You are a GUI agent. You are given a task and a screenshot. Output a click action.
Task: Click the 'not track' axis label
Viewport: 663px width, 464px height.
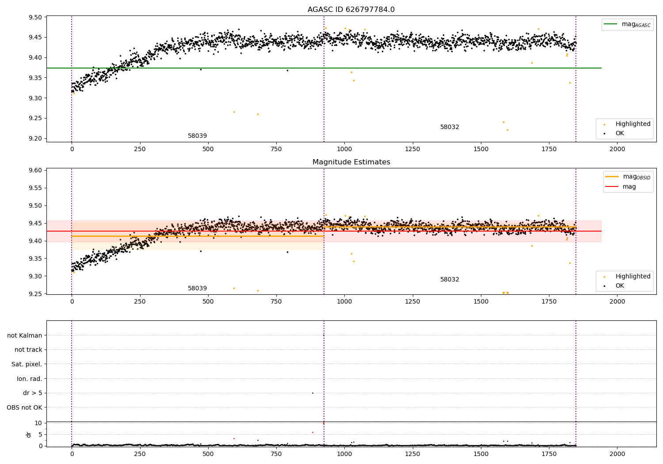(x=28, y=350)
